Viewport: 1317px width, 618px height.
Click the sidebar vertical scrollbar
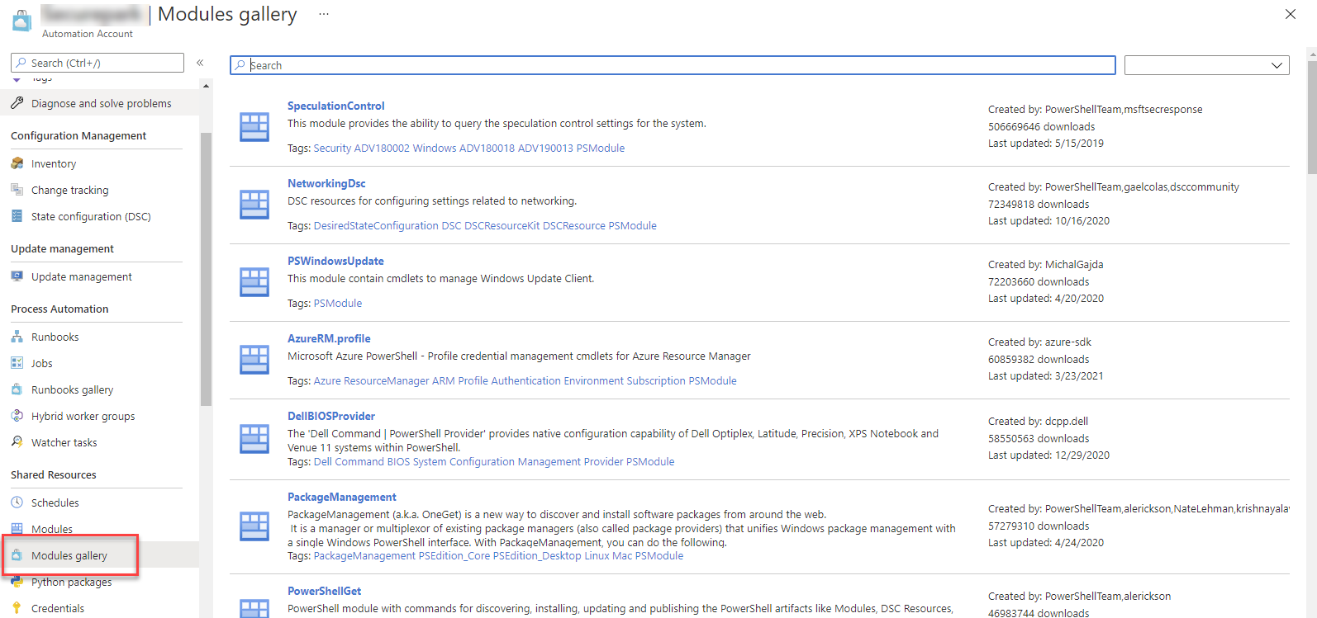206,268
